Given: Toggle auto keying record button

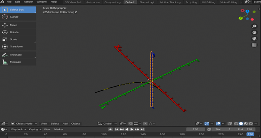Looking at the screenshot, I should pyautogui.click(x=110, y=129).
